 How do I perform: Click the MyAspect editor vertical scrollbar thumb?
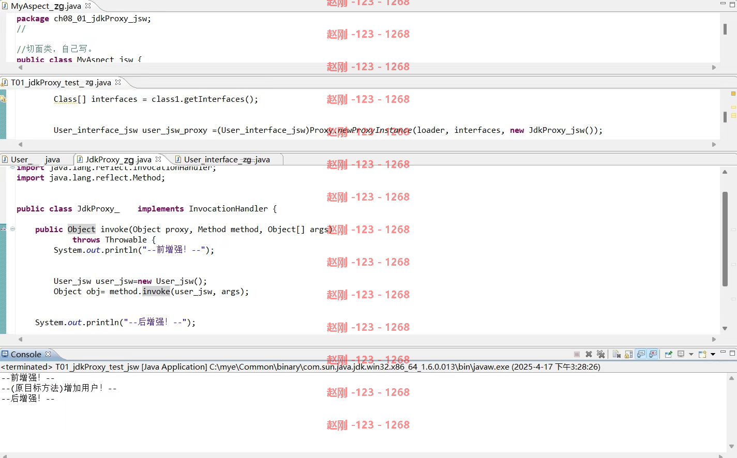click(725, 29)
